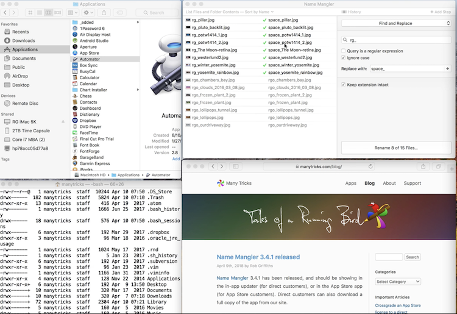Viewport: 457px width, 314px height.
Task: Open Support in Many Tricks navigation
Action: 412,183
